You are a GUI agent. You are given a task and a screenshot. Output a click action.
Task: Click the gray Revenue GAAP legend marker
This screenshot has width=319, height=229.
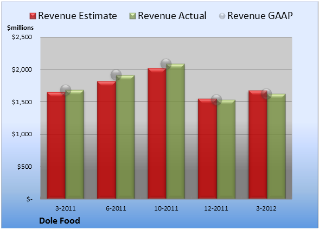[x=222, y=16]
